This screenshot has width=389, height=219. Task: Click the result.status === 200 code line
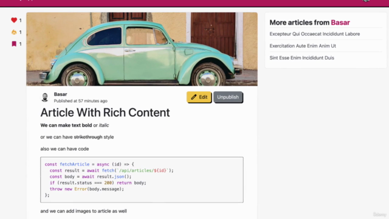[x=98, y=183]
